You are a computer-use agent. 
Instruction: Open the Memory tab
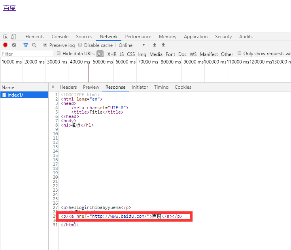point(168,37)
